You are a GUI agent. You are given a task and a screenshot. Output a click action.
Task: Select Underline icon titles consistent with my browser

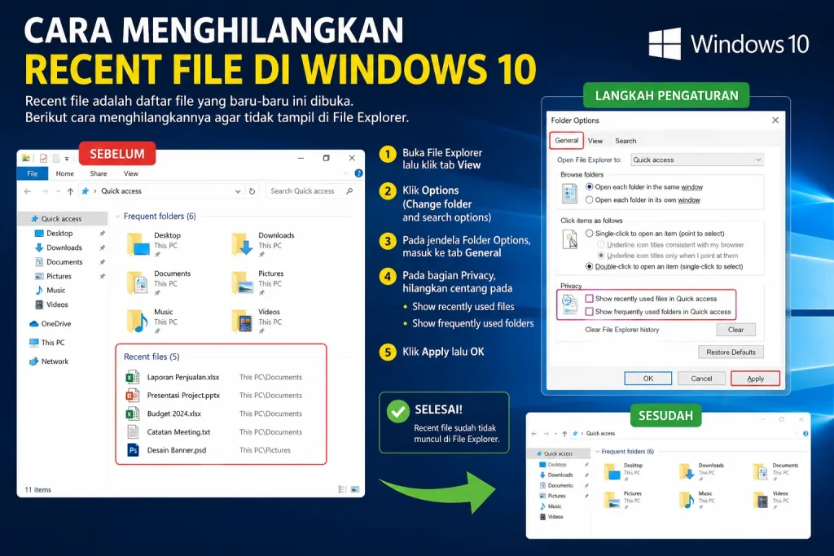(601, 245)
